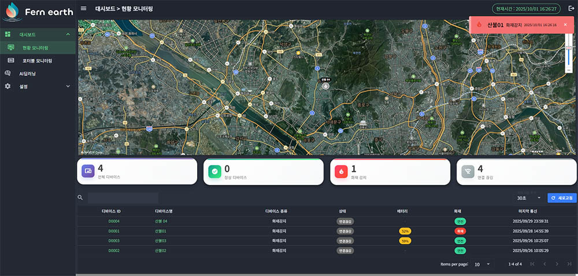This screenshot has height=276, width=578.
Task: Click the AI딥러닝 sidebar icon
Action: (8, 73)
